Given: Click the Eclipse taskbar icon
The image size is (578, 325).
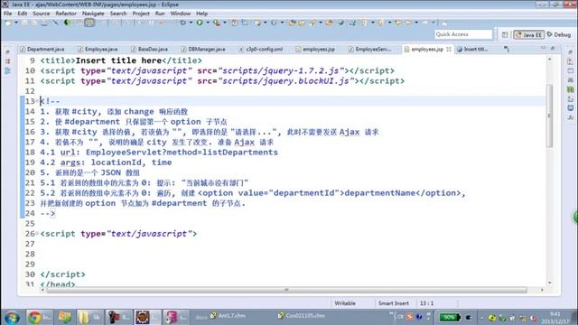Looking at the screenshot, I should point(148,317).
